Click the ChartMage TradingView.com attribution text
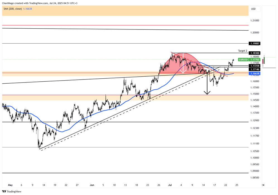The image size is (278, 195). coord(40,3)
